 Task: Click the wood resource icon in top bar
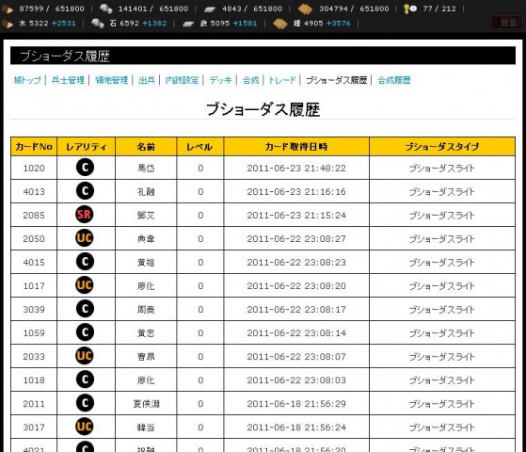point(8,9)
